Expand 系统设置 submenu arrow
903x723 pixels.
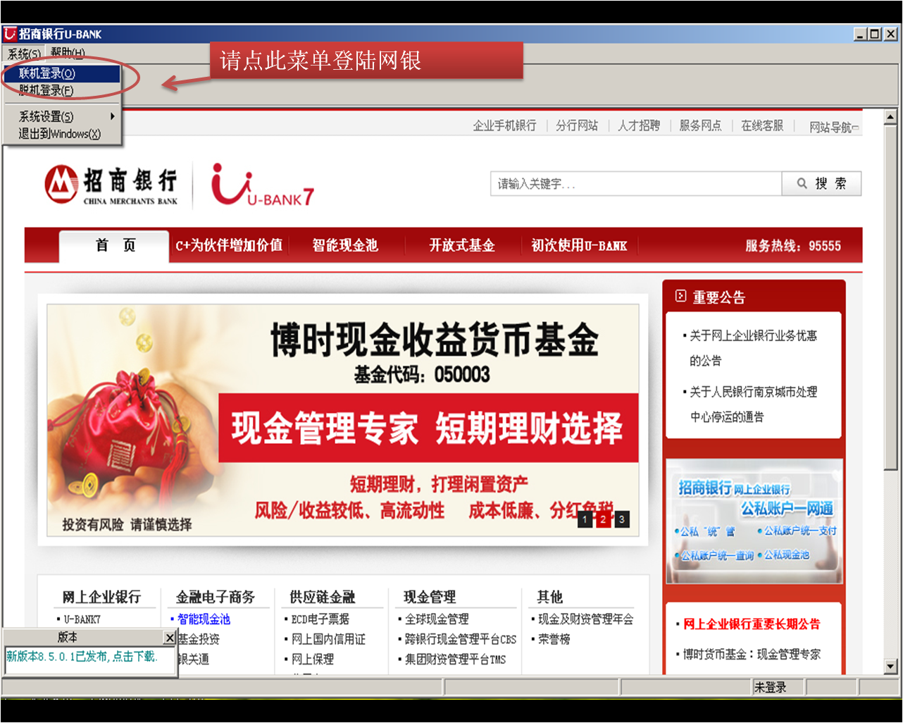tap(112, 116)
